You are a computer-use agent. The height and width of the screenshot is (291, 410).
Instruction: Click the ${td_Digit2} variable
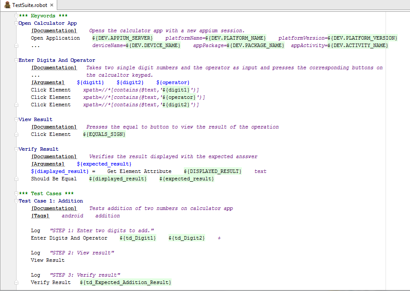tap(186, 238)
